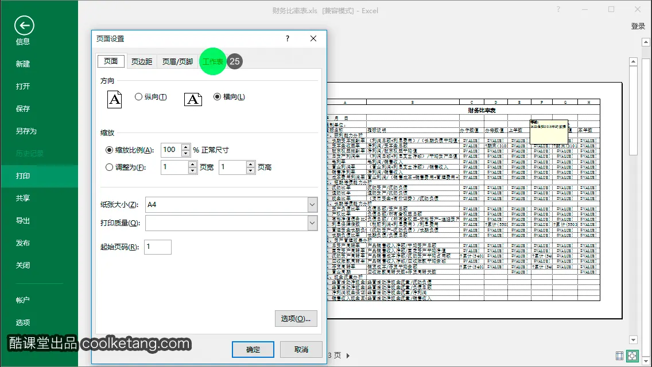Click the Zoom to Page icon at bottom right

(x=632, y=356)
